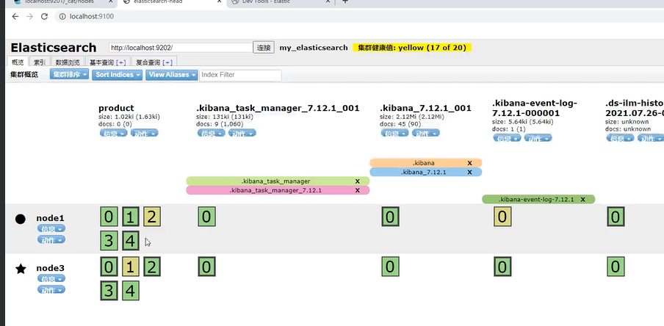Click the cluster URL field http://localhost:9202/
664x326 pixels.
[181, 48]
